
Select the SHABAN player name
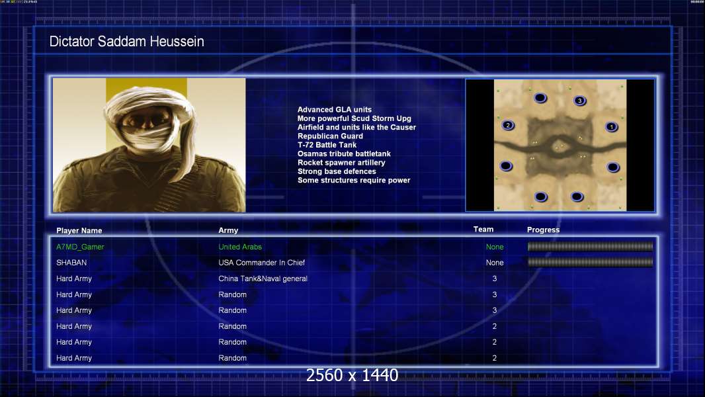(x=71, y=263)
